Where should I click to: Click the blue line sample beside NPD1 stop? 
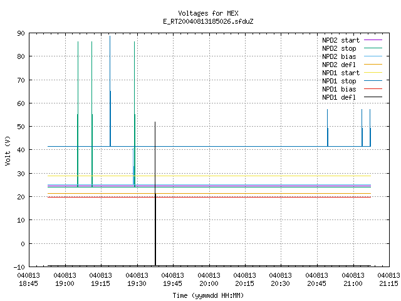[x=373, y=81]
